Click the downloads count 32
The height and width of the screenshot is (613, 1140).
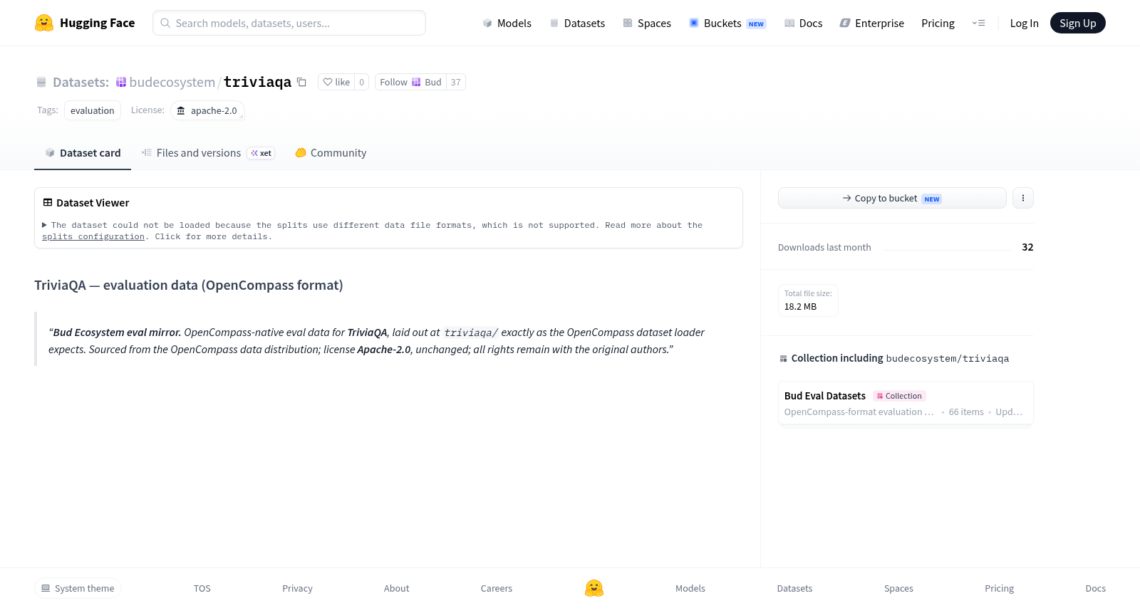[x=1027, y=247]
